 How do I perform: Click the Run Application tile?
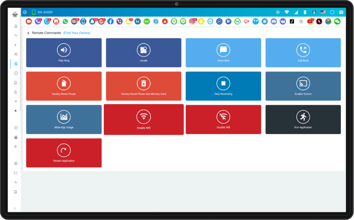pos(303,119)
